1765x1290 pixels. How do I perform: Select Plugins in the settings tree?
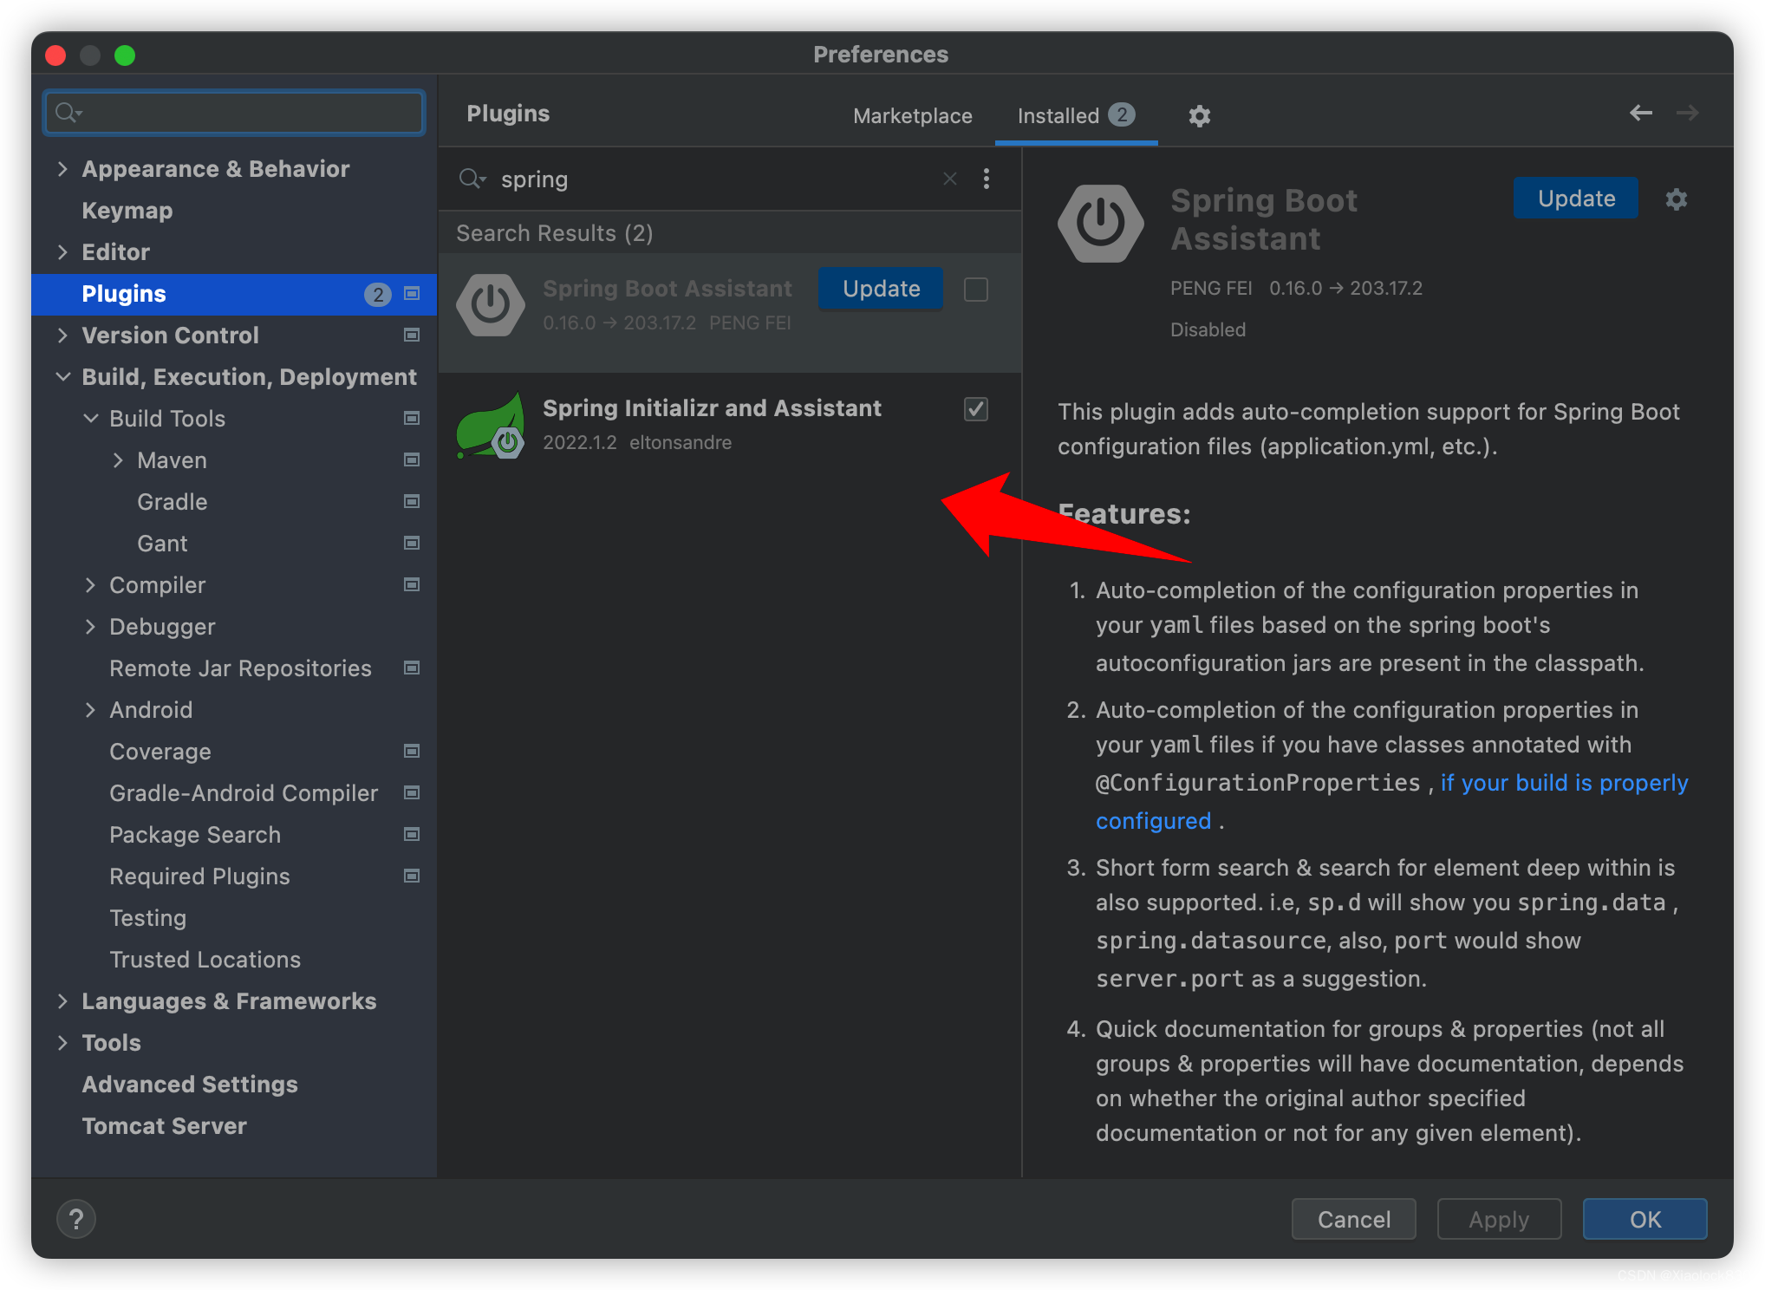(234, 294)
